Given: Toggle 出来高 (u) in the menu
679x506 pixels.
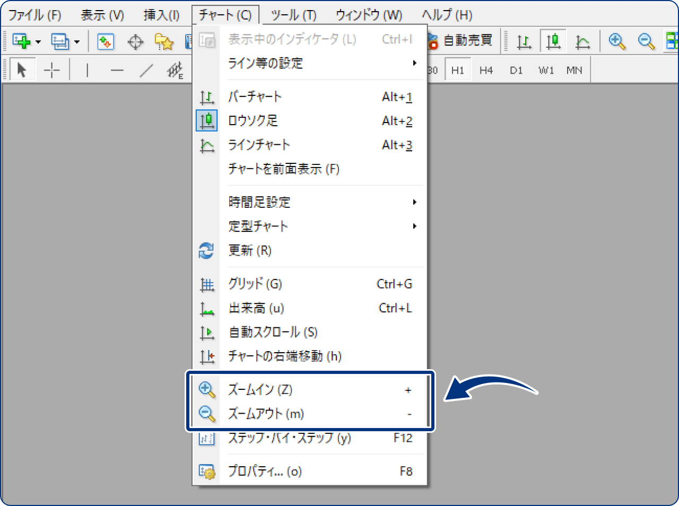Looking at the screenshot, I should (310, 308).
